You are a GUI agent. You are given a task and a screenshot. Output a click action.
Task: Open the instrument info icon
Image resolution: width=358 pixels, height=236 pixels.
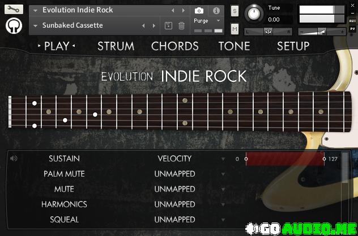[x=216, y=11]
